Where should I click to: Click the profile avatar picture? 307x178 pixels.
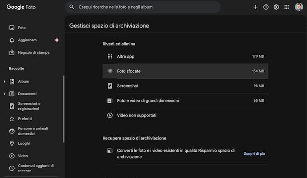pyautogui.click(x=299, y=7)
